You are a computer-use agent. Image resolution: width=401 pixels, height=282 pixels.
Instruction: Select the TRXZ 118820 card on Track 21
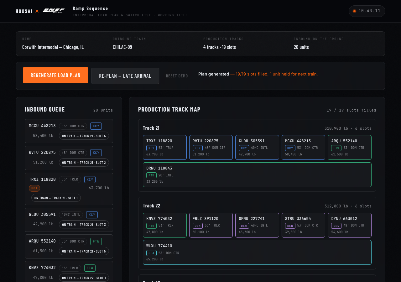click(165, 147)
